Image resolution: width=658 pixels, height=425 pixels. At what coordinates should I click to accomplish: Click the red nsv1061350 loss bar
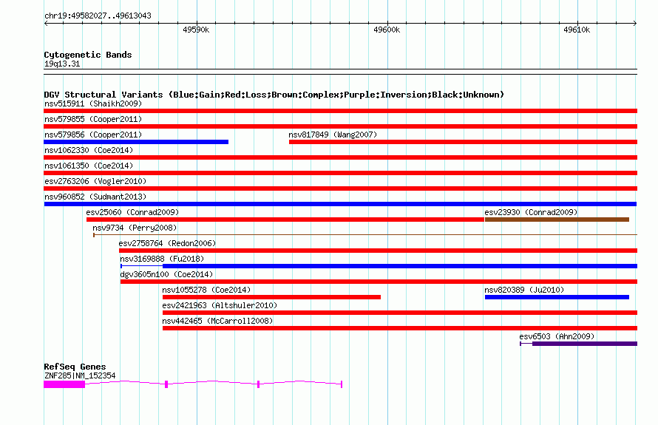click(x=340, y=173)
